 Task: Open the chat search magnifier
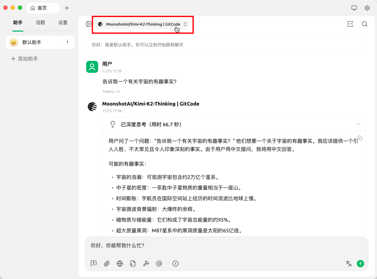click(x=364, y=24)
